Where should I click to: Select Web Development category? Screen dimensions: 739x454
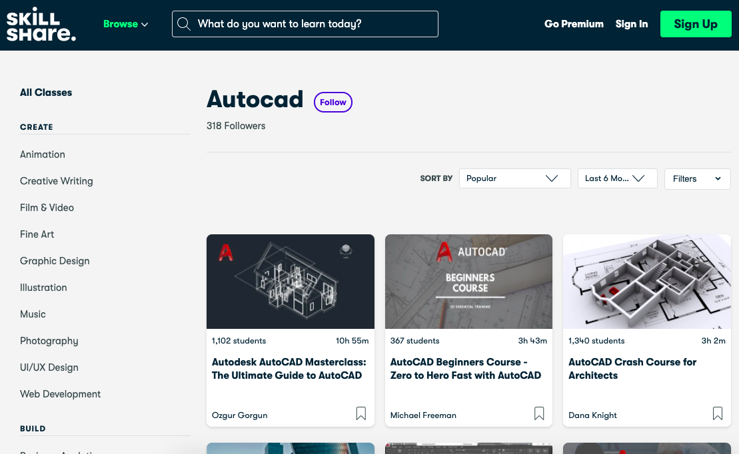coord(61,394)
